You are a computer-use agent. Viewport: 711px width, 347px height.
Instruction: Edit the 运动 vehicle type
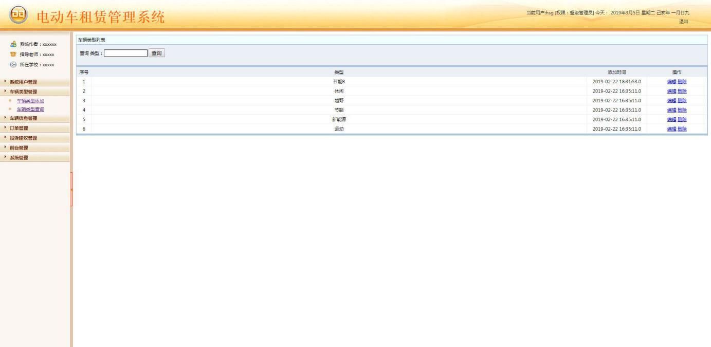[x=671, y=129]
